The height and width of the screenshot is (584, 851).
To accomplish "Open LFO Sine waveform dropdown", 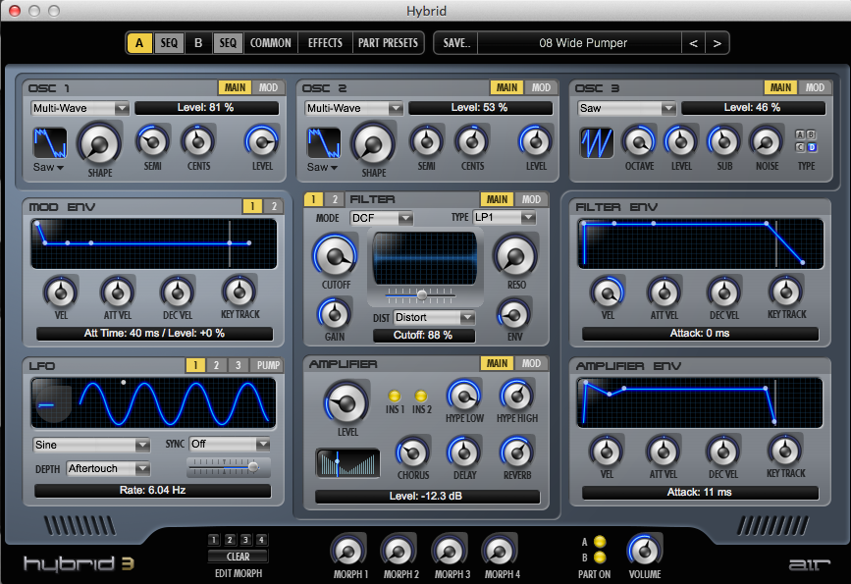I will click(x=91, y=445).
